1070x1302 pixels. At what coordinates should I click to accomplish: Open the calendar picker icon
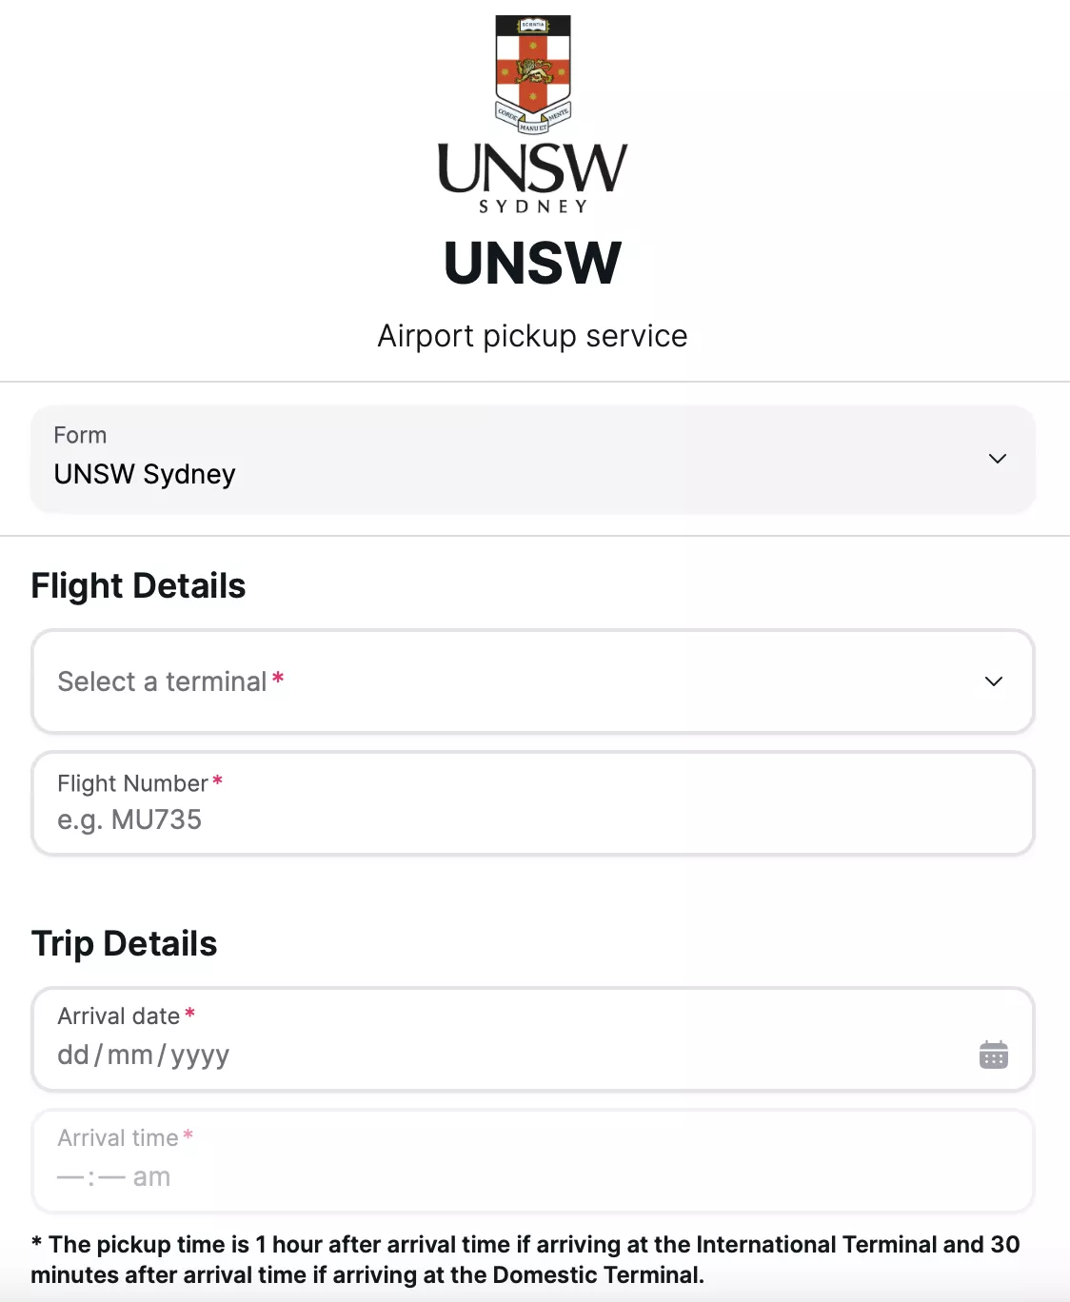pyautogui.click(x=994, y=1055)
